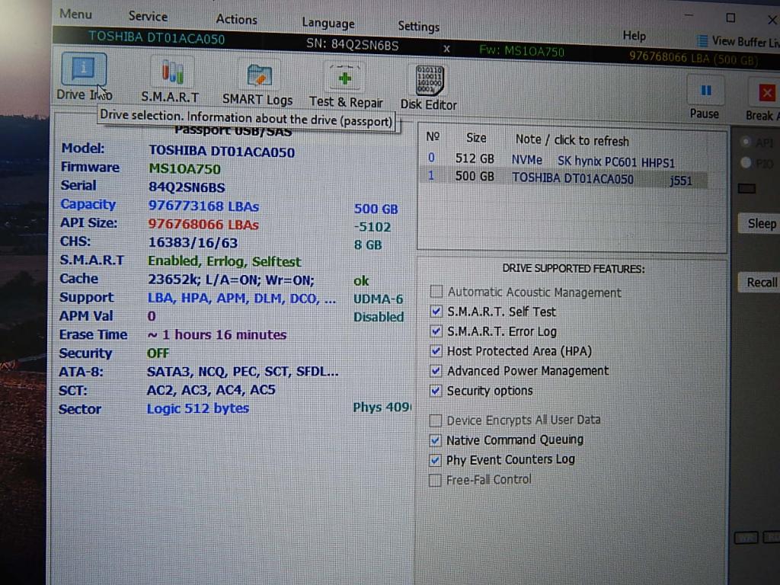Toggle the S.M.A.R.T. Self Test checkbox
Viewport: 780px width, 585px height.
click(436, 312)
